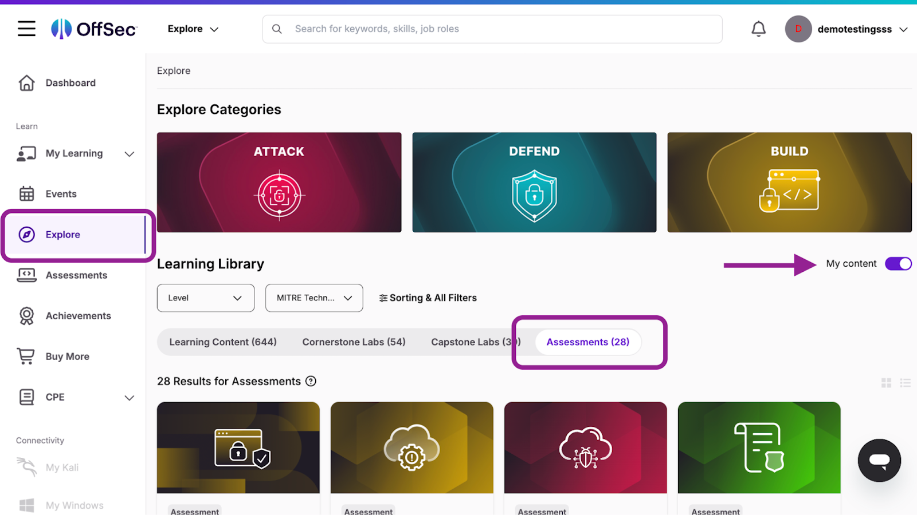
Task: Switch to the Cornerstone Labs tab
Action: (354, 342)
